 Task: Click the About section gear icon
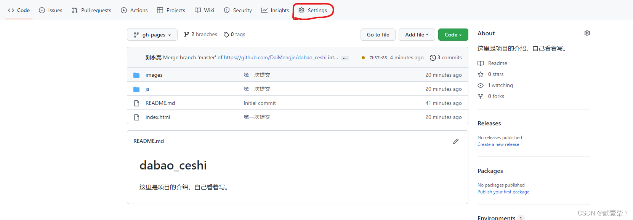[587, 33]
